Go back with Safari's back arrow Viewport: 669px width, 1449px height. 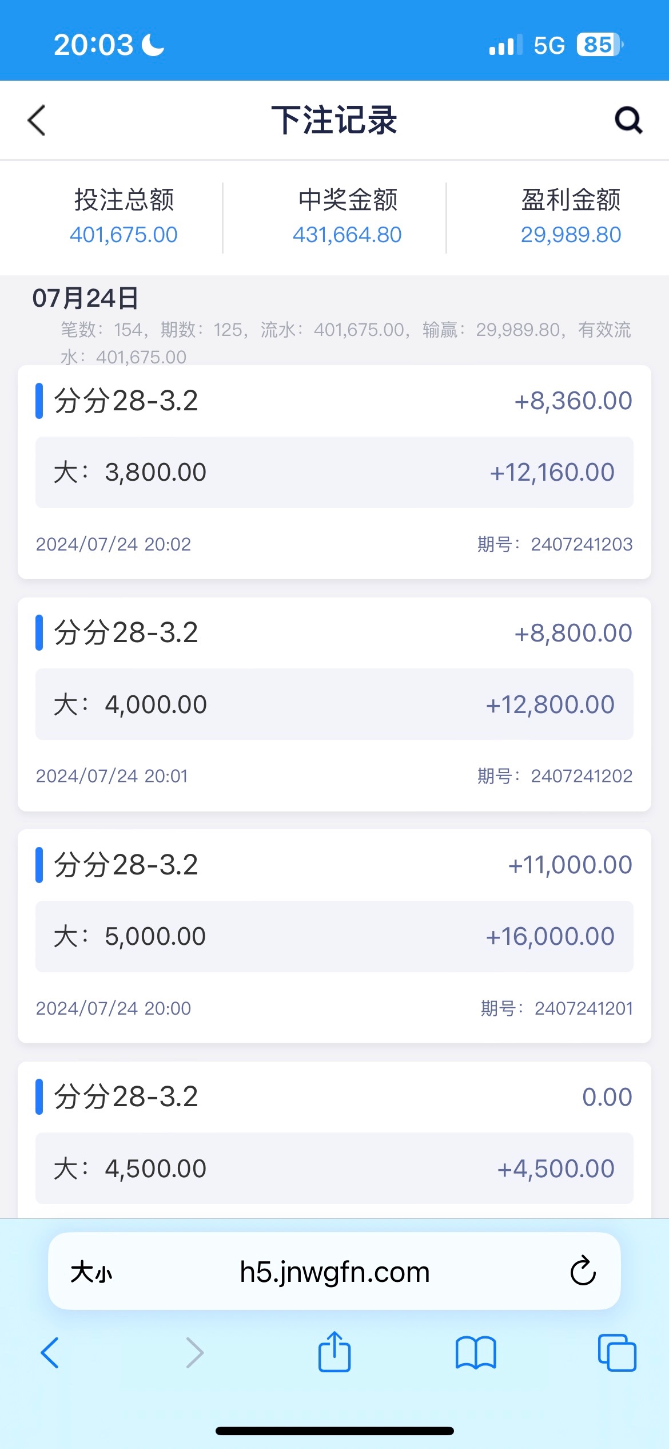tap(50, 1353)
